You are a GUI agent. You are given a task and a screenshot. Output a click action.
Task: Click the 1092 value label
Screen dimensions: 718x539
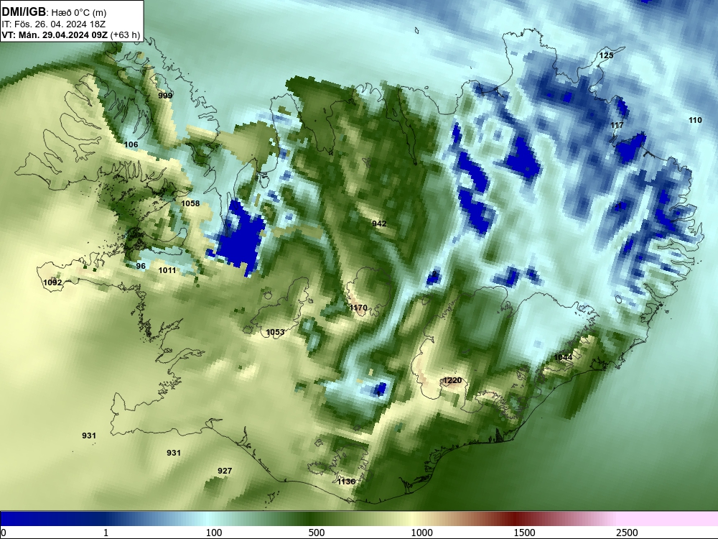click(x=52, y=282)
